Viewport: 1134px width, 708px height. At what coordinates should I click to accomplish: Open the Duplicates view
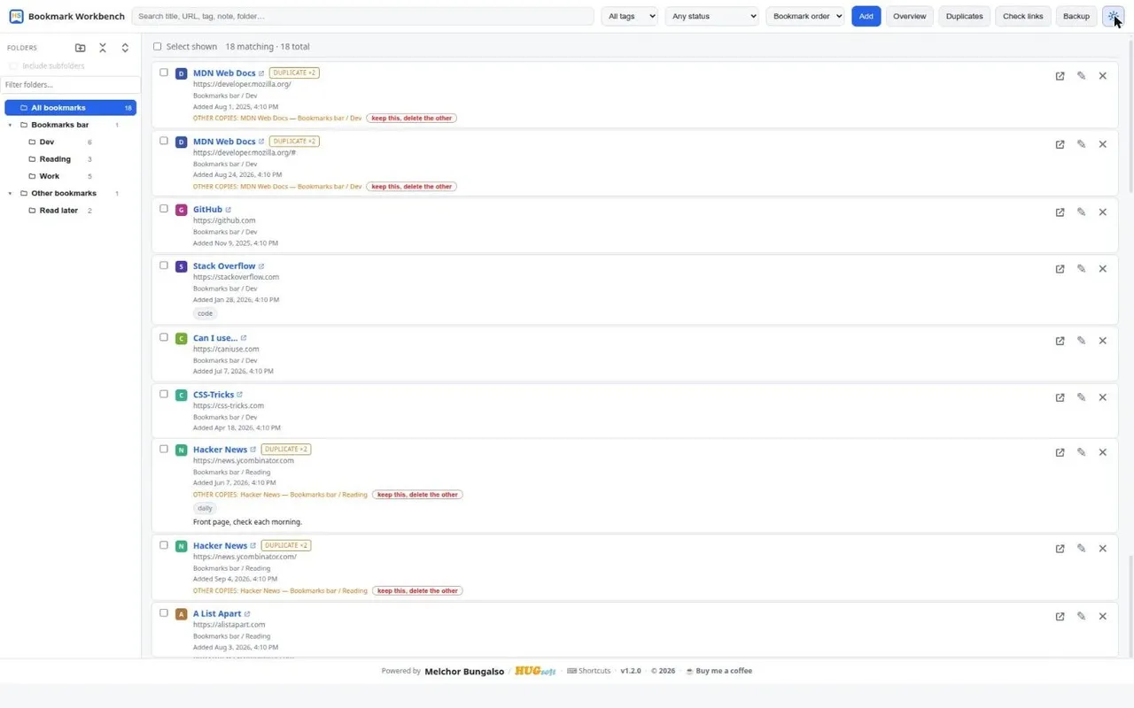coord(964,16)
